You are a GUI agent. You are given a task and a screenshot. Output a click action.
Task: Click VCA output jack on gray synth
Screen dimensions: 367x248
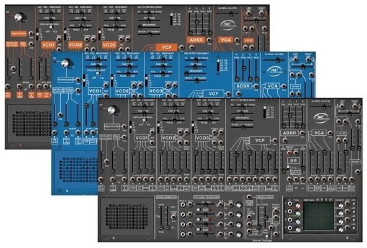coord(330,133)
